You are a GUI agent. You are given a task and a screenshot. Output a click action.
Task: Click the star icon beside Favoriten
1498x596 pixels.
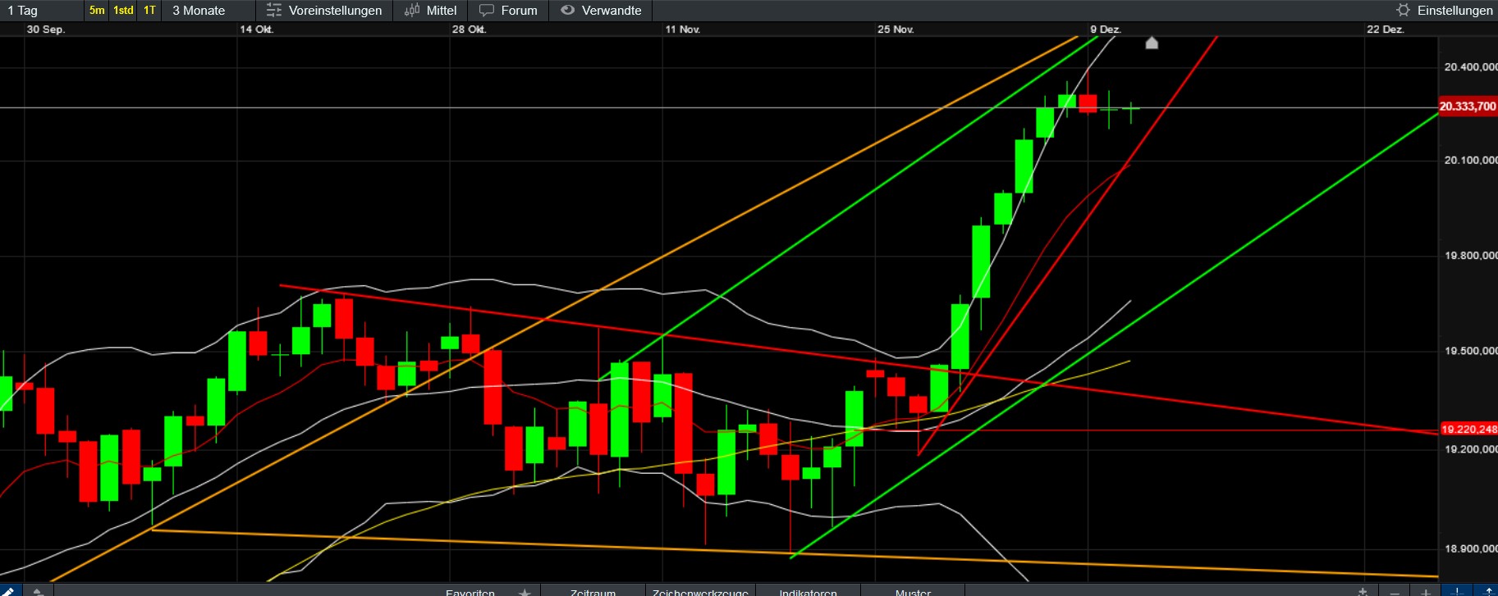pos(525,592)
